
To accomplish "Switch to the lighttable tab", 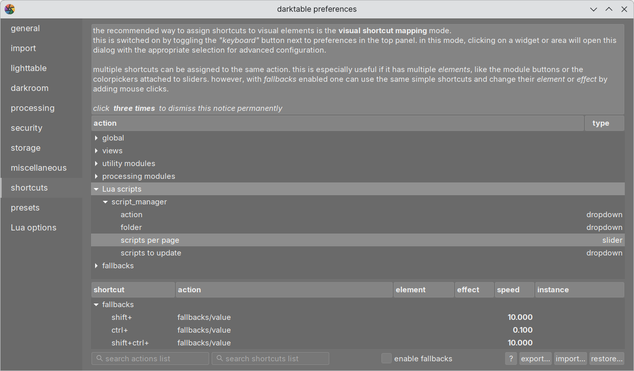I will click(41, 68).
